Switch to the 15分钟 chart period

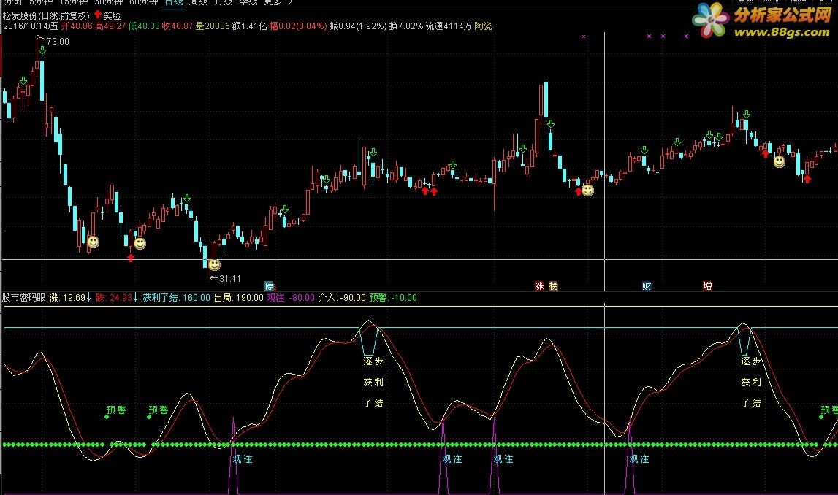click(x=72, y=2)
